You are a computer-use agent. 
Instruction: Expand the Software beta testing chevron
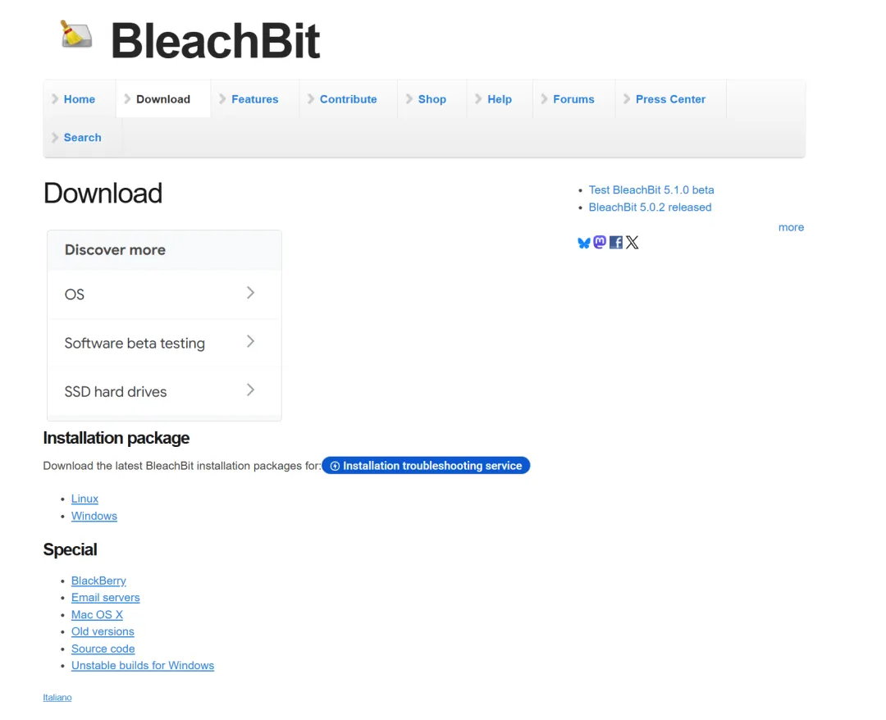(250, 341)
